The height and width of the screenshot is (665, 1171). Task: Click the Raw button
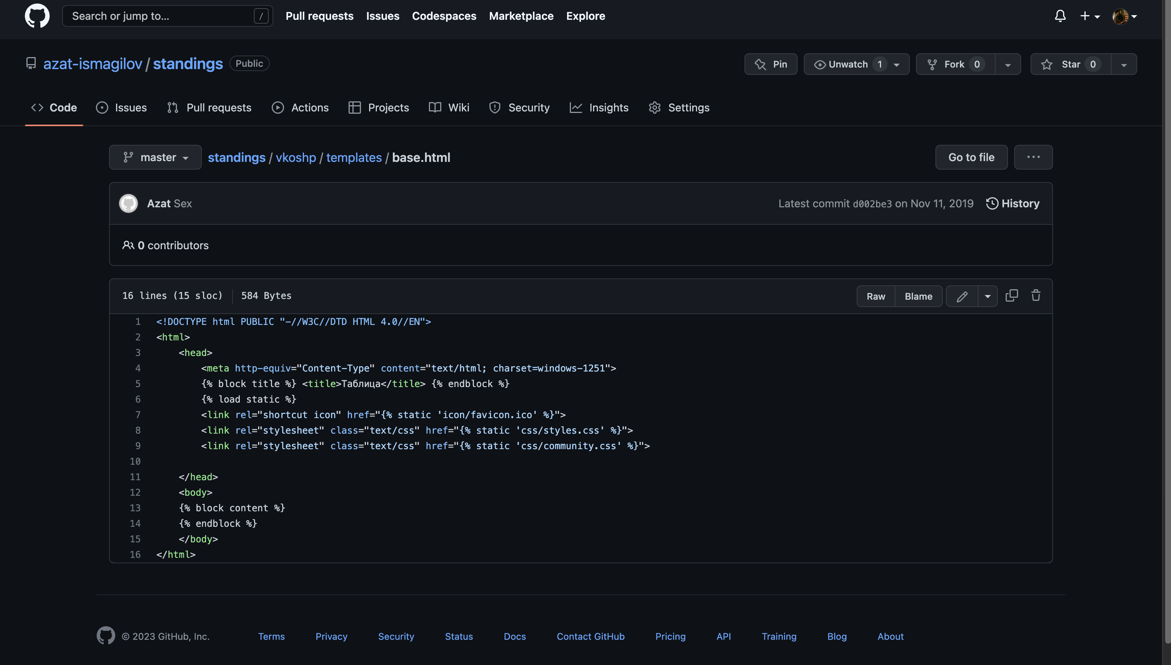876,296
